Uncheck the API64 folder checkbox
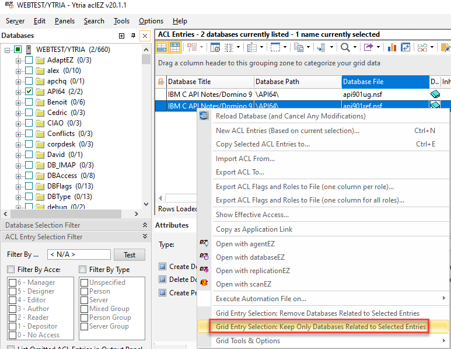 (29, 92)
